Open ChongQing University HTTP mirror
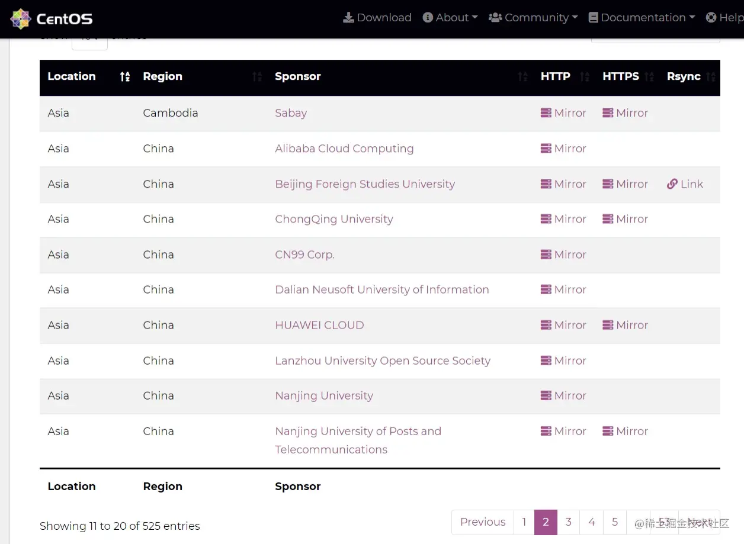Viewport: 744px width, 544px height. coord(563,219)
